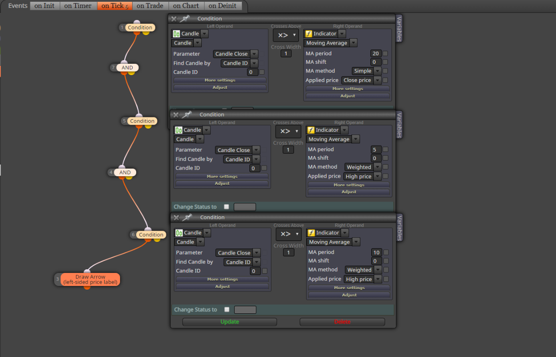Image resolution: width=556 pixels, height=357 pixels.
Task: Switch to the on Timer tab
Action: [x=78, y=6]
